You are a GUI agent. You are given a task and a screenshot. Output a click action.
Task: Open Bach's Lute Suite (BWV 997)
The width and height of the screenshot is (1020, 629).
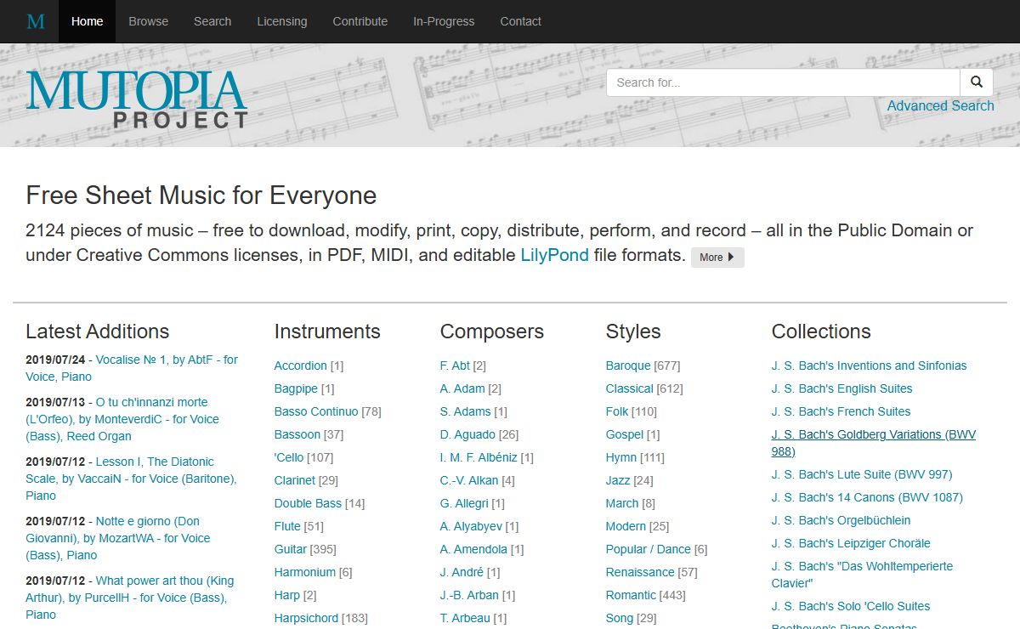[862, 474]
